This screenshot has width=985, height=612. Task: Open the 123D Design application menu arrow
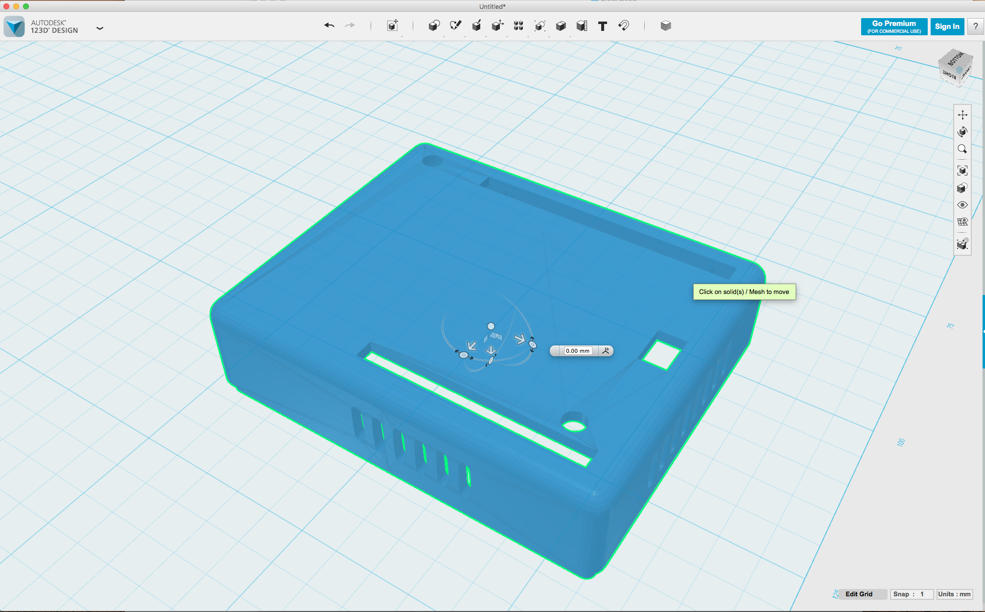[100, 28]
